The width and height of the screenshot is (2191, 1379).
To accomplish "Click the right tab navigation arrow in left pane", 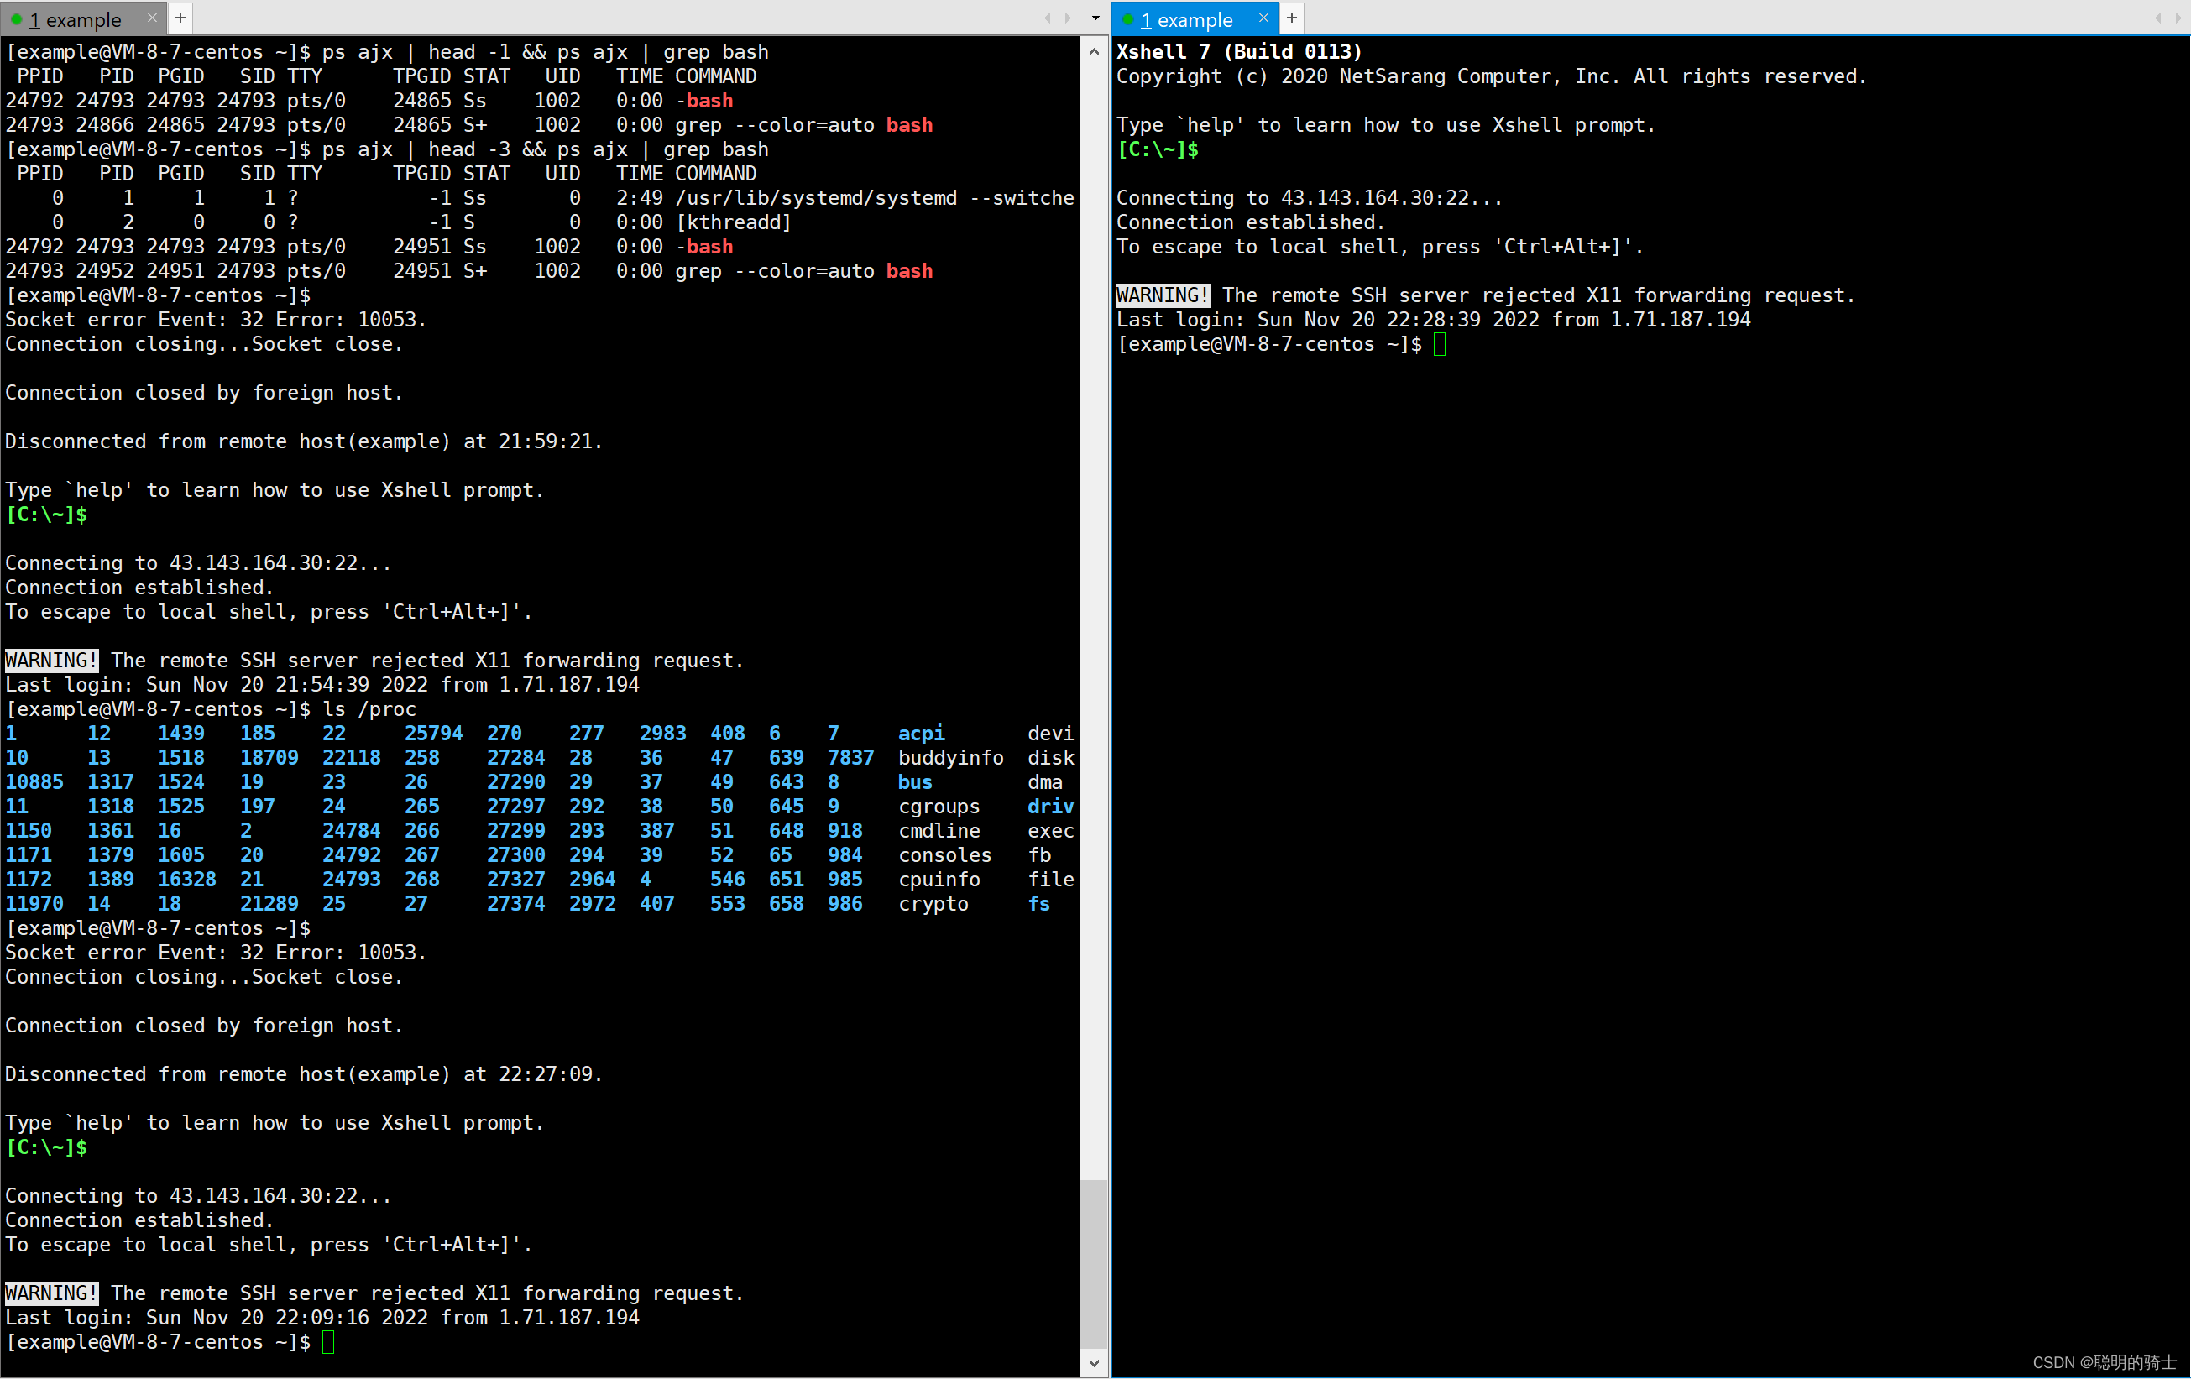I will (x=1067, y=18).
